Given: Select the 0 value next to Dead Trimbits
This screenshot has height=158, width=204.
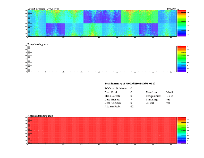Looking at the screenshot, I should (x=131, y=103).
